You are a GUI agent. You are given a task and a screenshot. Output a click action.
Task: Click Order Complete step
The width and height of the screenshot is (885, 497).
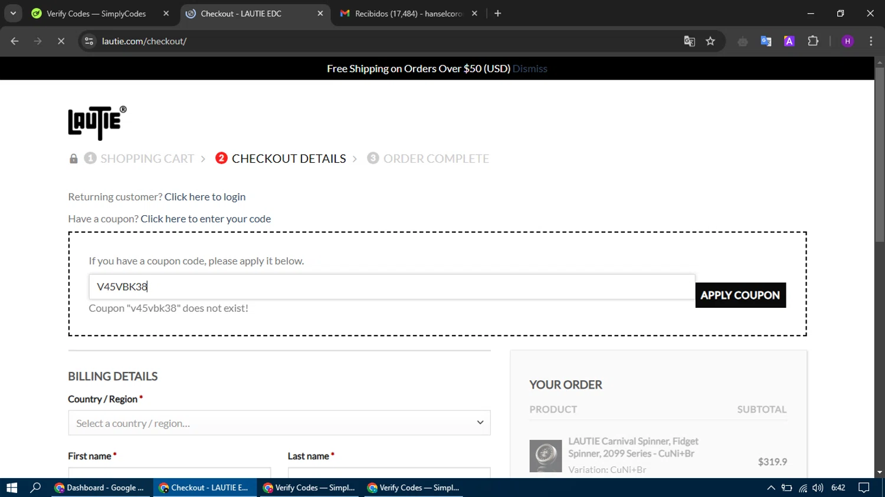pos(436,159)
